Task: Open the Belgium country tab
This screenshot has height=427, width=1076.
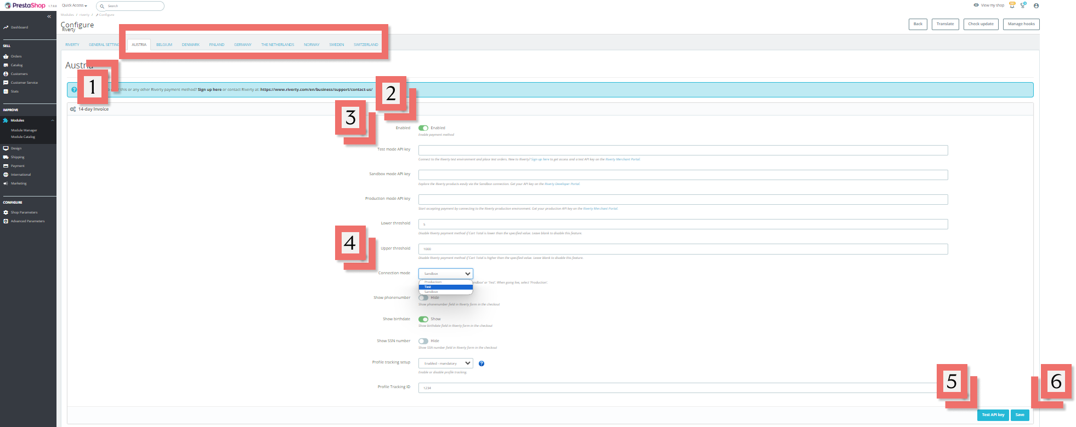Action: 164,45
